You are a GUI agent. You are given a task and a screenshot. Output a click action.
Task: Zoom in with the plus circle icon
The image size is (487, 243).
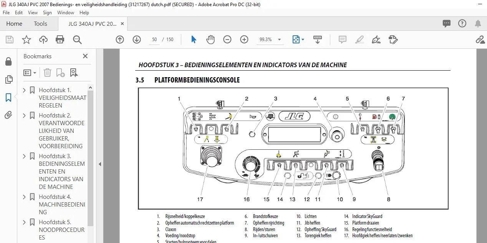point(244,40)
